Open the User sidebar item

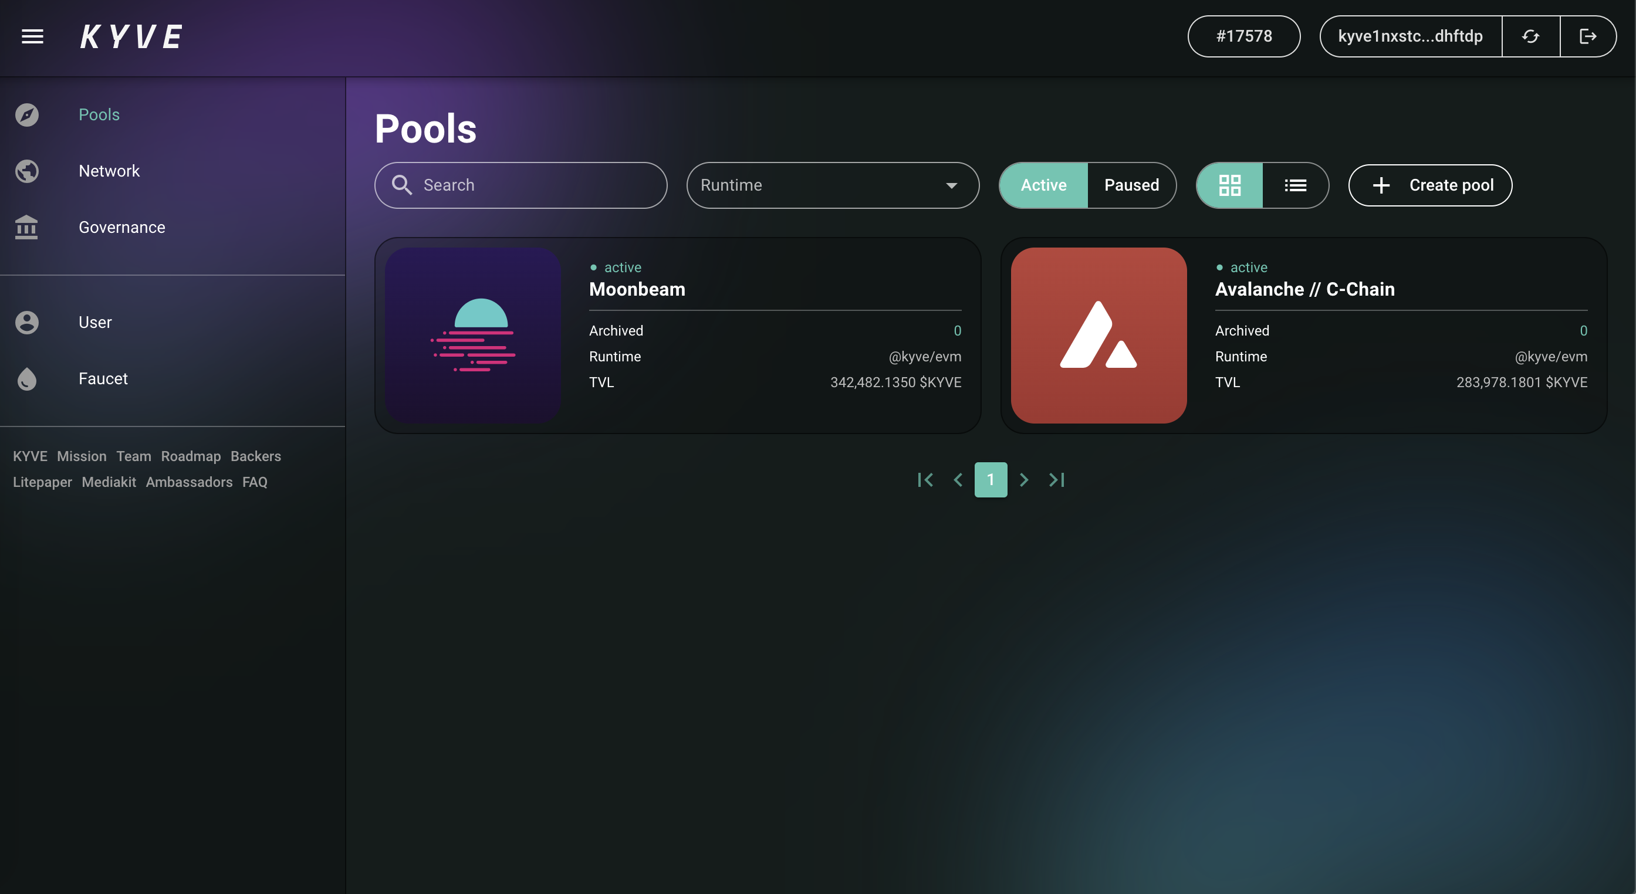[95, 323]
